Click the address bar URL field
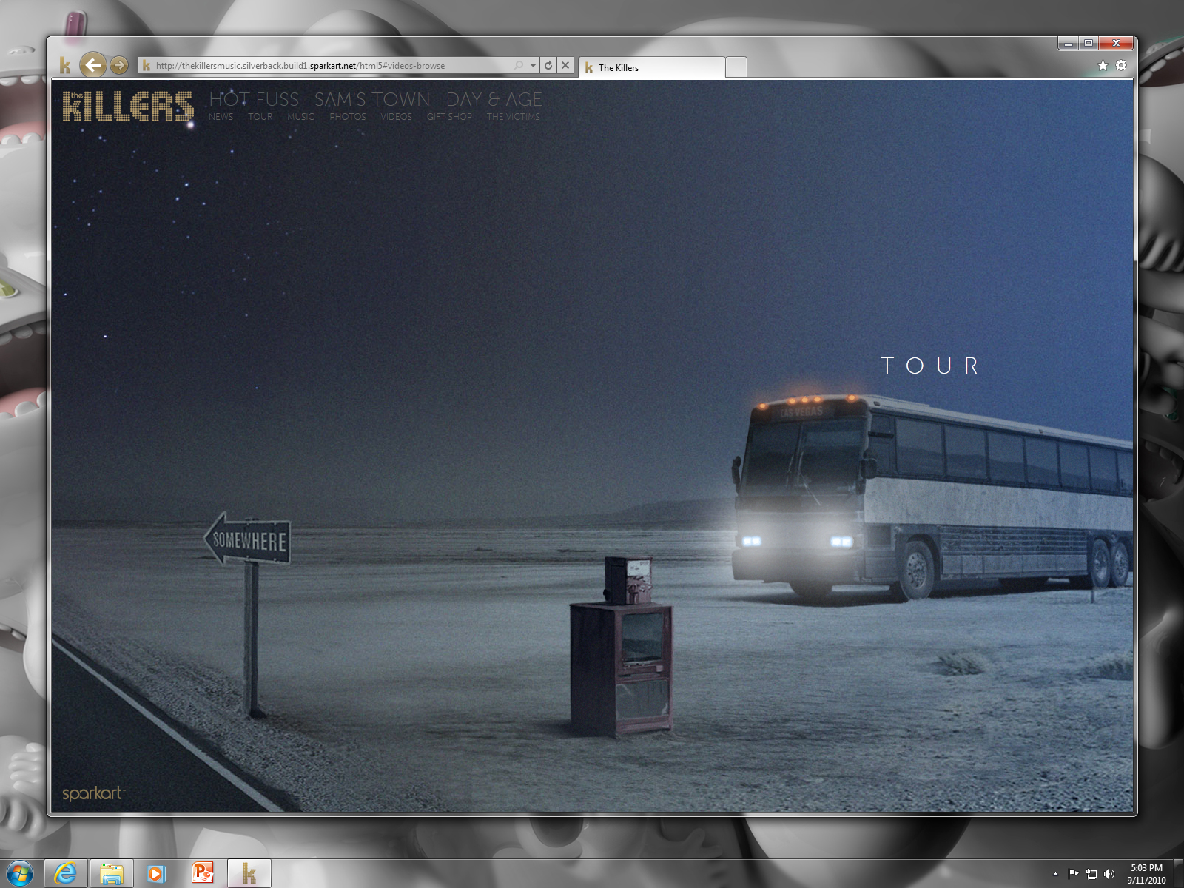Screen dimensions: 1184x888 326,66
